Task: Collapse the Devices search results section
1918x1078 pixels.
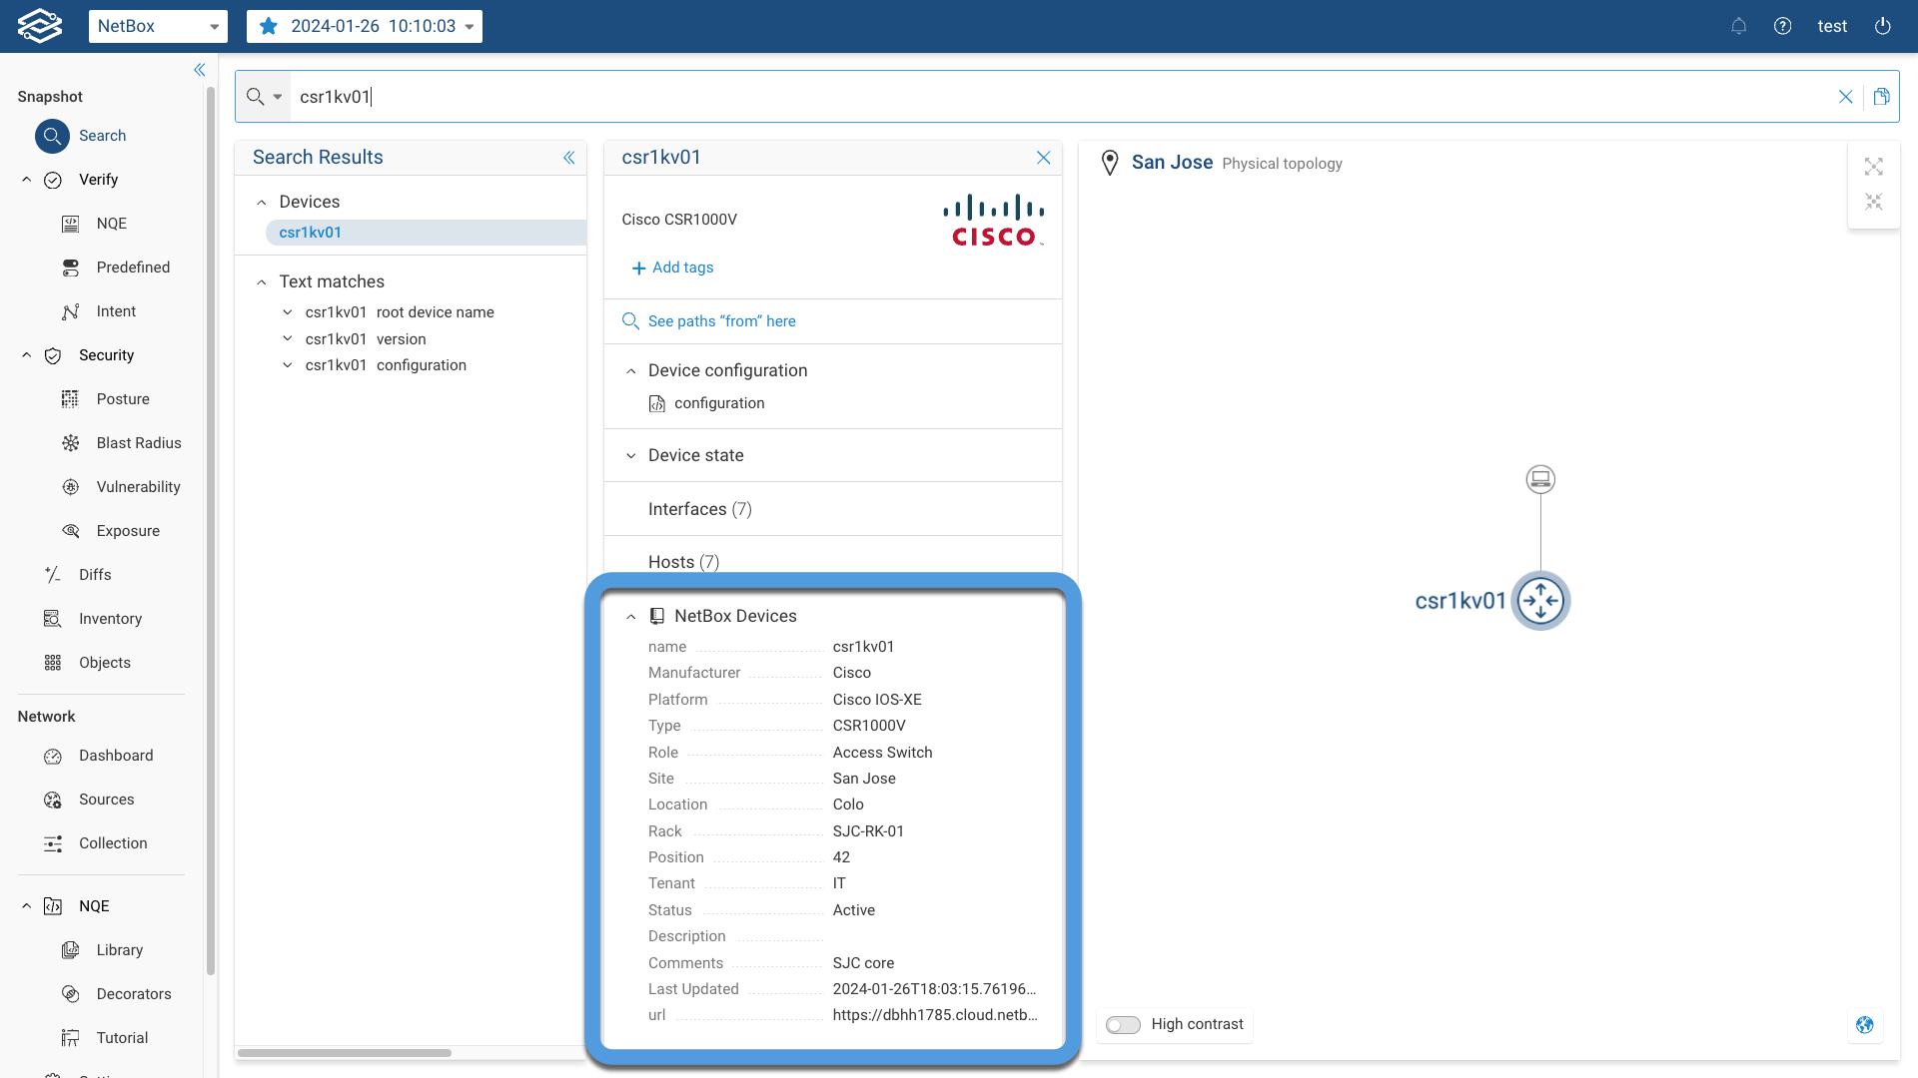Action: pos(262,202)
